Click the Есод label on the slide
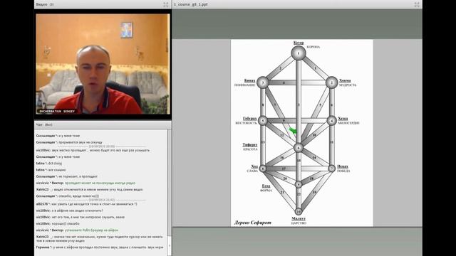 pyautogui.click(x=266, y=186)
